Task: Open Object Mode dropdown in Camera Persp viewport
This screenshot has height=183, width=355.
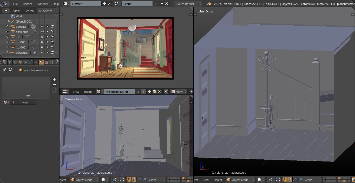Action: (x=84, y=180)
